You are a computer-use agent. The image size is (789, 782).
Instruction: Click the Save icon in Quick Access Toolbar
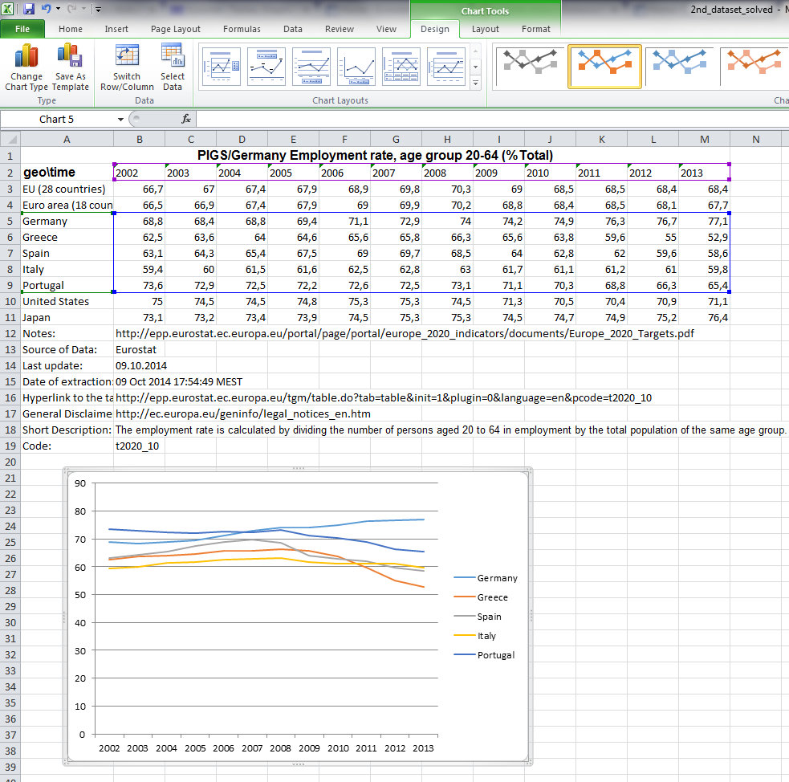tap(29, 9)
